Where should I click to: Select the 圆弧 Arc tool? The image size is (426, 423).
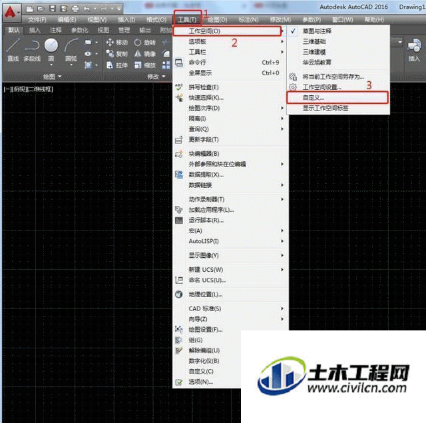(71, 50)
